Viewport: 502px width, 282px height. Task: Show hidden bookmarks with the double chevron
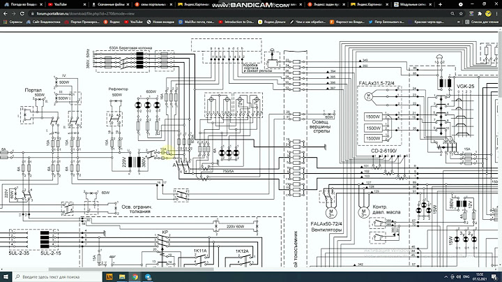pyautogui.click(x=459, y=22)
